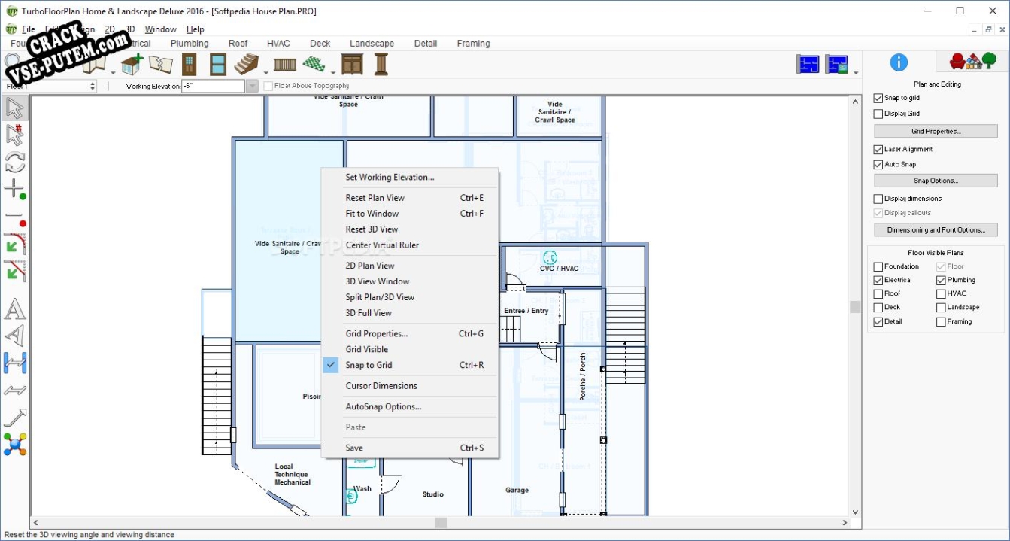Toggle the Foundation visible plan checkbox
Viewport: 1010px width, 541px height.
pyautogui.click(x=878, y=266)
